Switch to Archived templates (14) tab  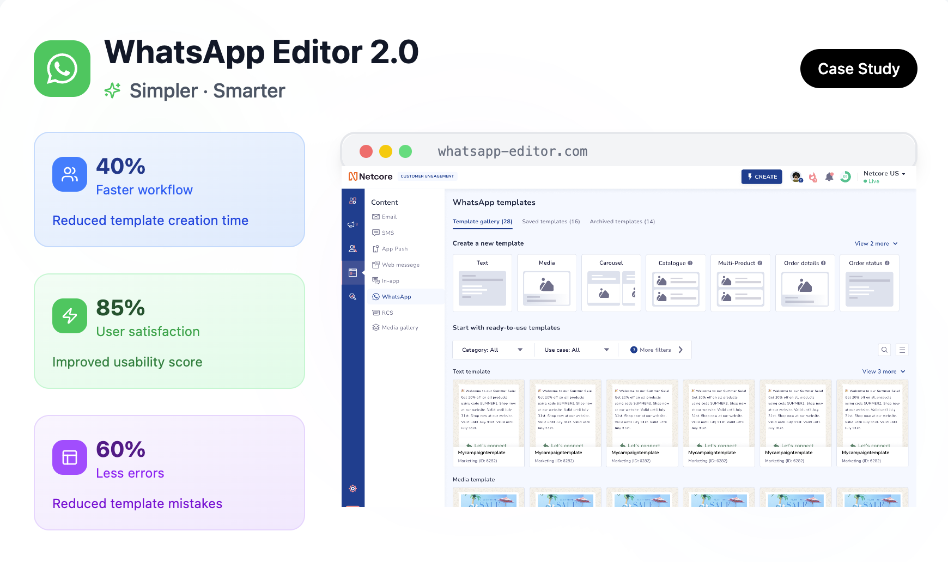(x=622, y=222)
